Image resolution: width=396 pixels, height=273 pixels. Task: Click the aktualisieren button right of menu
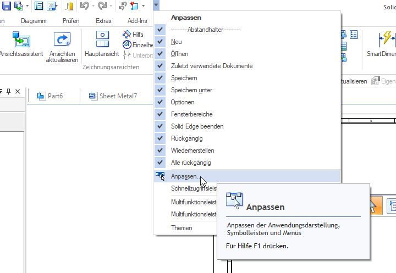[354, 81]
